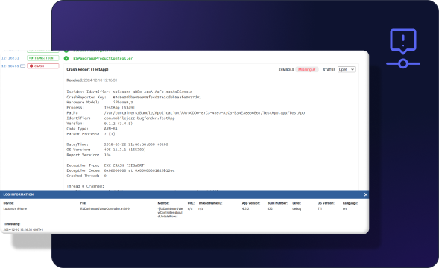Click the Level value debug
The image size is (439, 268).
pyautogui.click(x=297, y=208)
